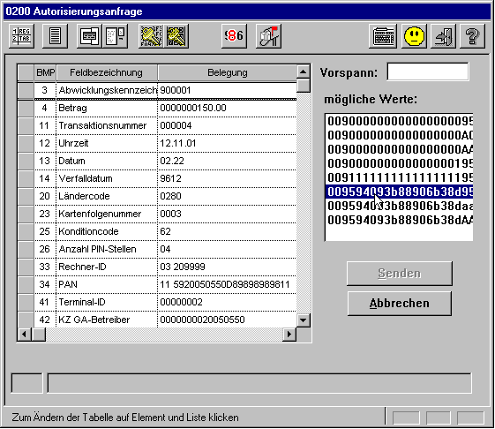Select list value 0091111111111111119

(400, 177)
